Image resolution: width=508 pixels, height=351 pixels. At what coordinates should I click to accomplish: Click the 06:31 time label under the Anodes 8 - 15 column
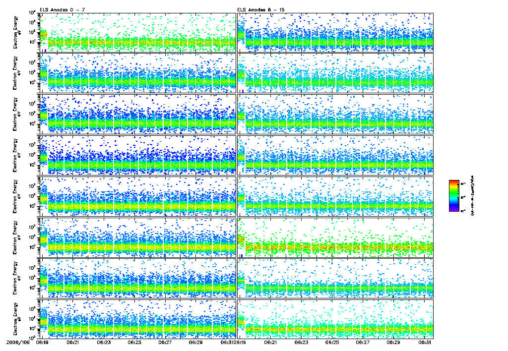424,342
